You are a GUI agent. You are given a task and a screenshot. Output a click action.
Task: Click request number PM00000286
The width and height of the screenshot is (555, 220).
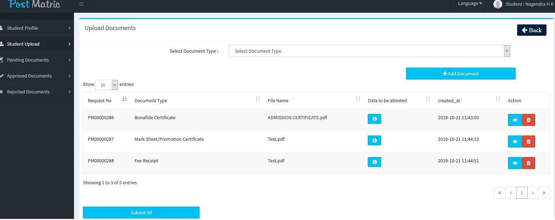(x=101, y=117)
